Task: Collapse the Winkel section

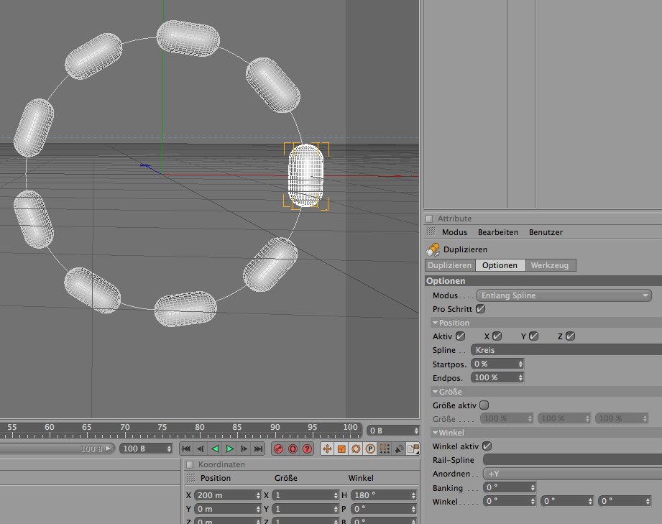Action: [435, 433]
